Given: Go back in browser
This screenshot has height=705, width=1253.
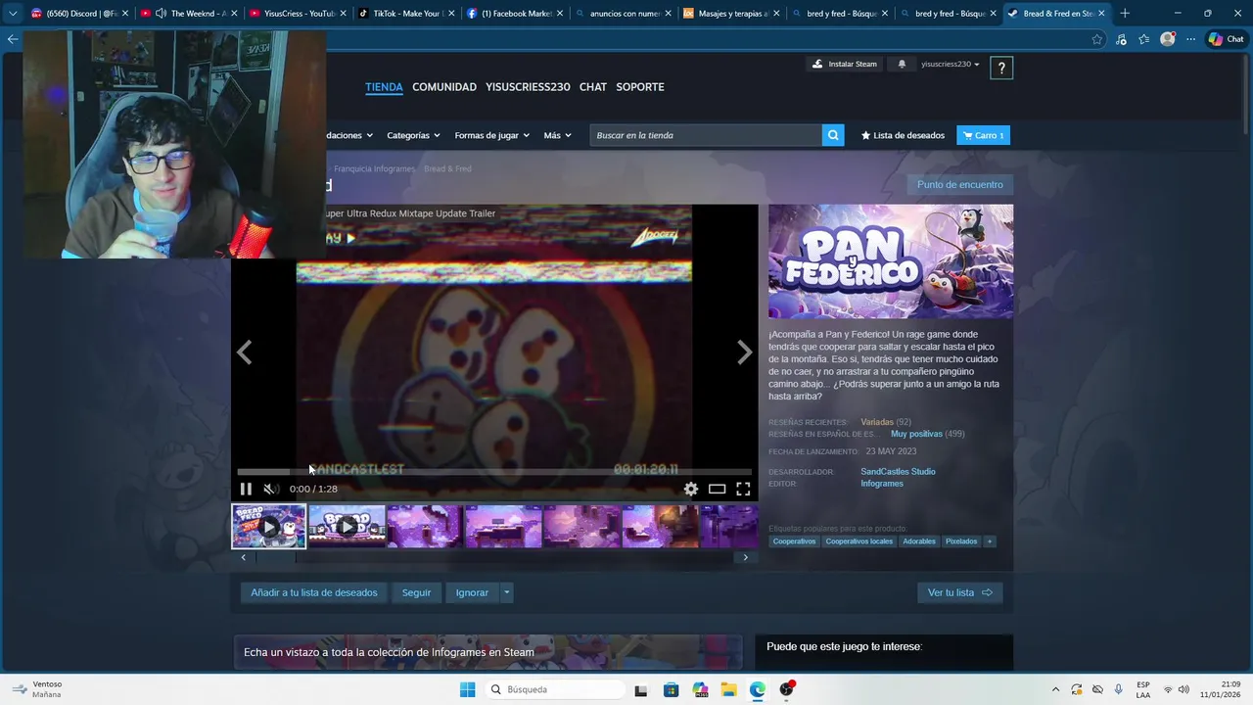Looking at the screenshot, I should pyautogui.click(x=13, y=39).
